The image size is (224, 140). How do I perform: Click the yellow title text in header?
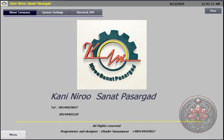30,4
